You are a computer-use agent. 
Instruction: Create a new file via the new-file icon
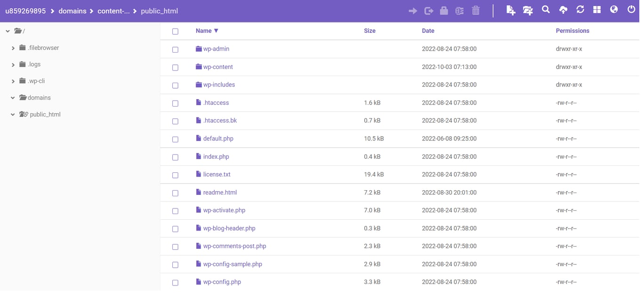[511, 9]
